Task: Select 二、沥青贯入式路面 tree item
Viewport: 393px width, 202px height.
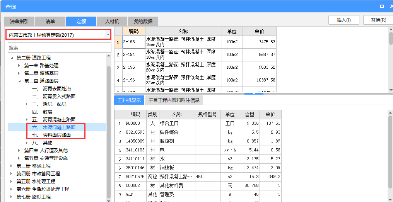Action: coord(54,97)
